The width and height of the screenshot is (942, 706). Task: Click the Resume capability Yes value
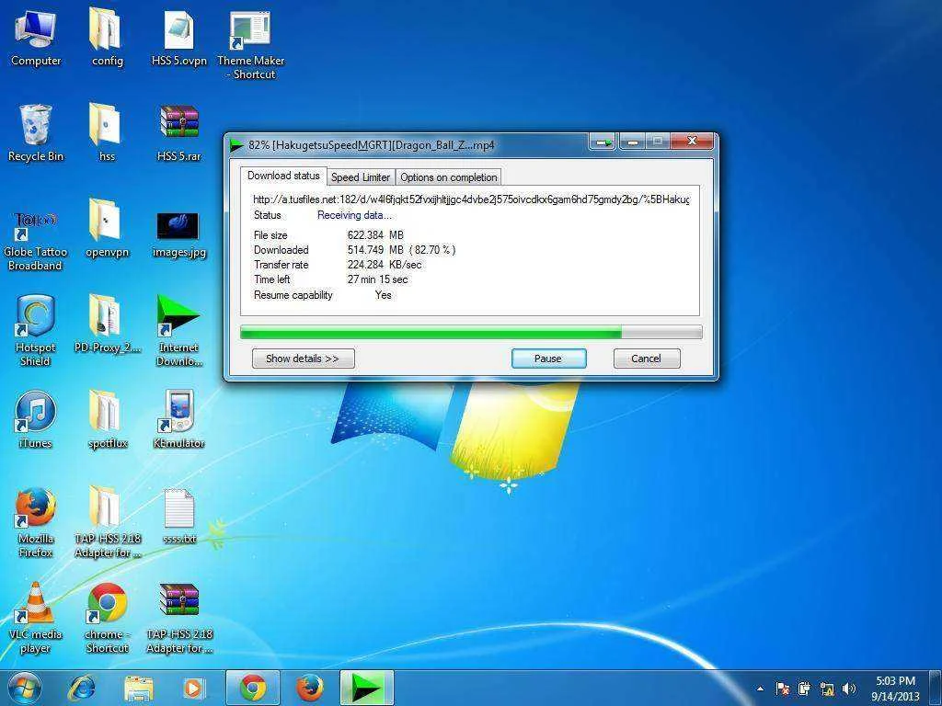pyautogui.click(x=384, y=295)
